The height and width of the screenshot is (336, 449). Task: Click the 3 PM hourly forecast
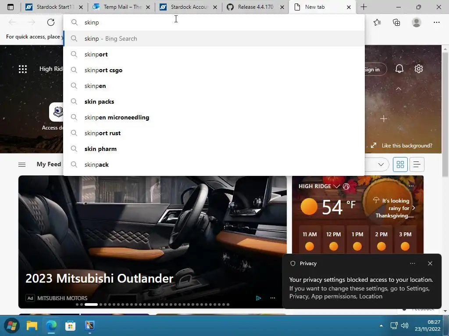click(405, 239)
